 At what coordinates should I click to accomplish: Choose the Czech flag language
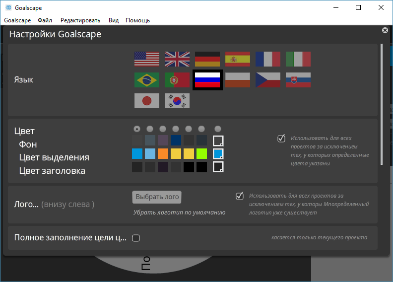click(x=268, y=80)
